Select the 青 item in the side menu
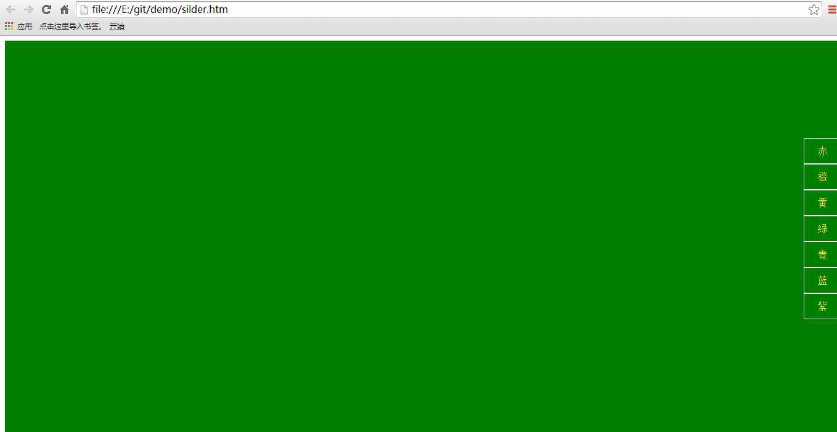837x432 pixels. (x=820, y=255)
